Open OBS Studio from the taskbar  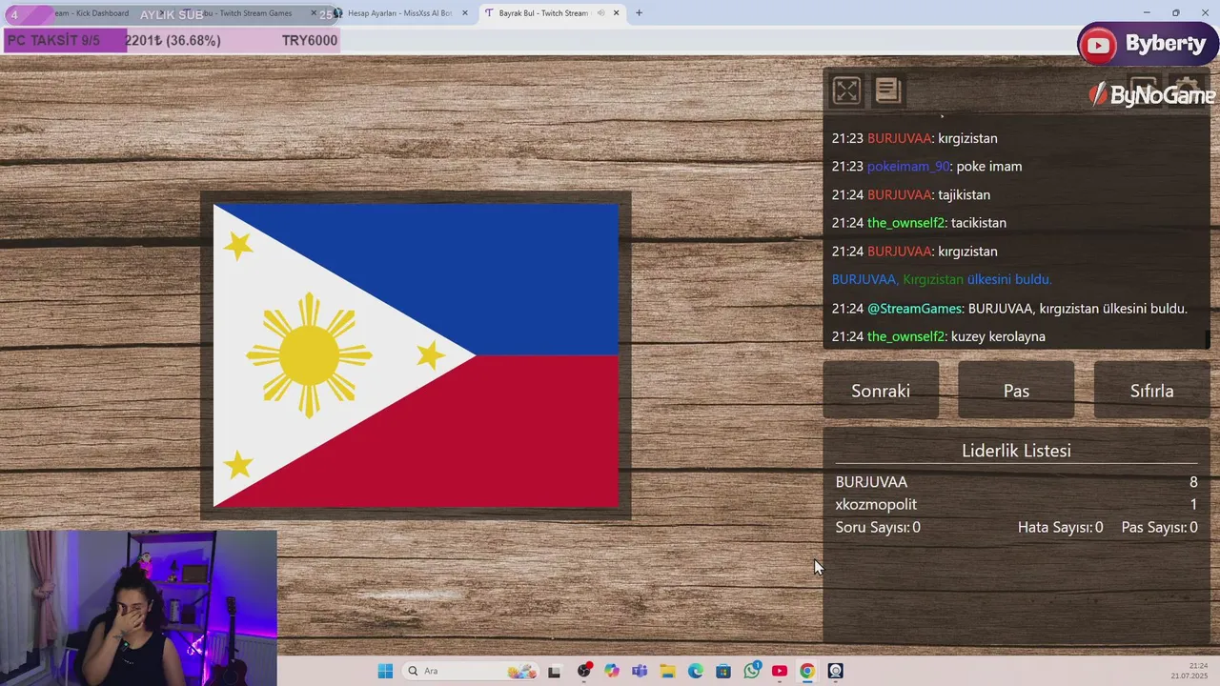coord(584,671)
